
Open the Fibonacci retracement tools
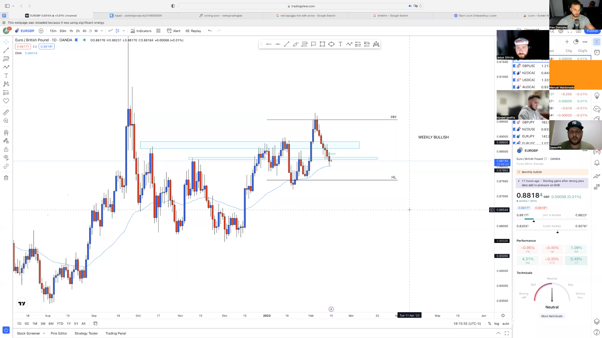click(x=6, y=59)
